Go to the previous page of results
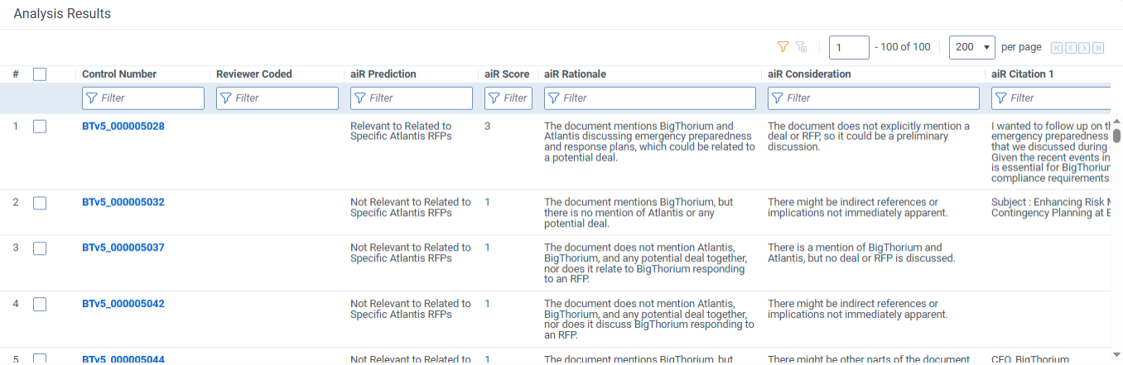 coord(1071,48)
